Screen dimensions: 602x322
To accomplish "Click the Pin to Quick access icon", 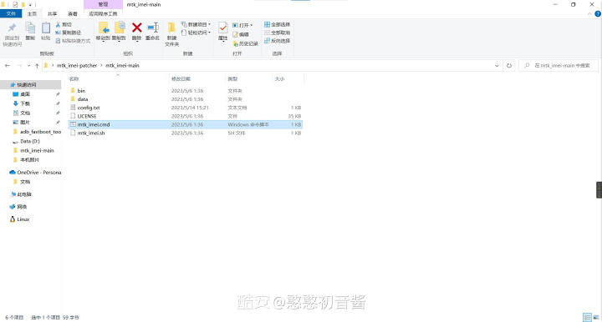I will [x=12, y=28].
